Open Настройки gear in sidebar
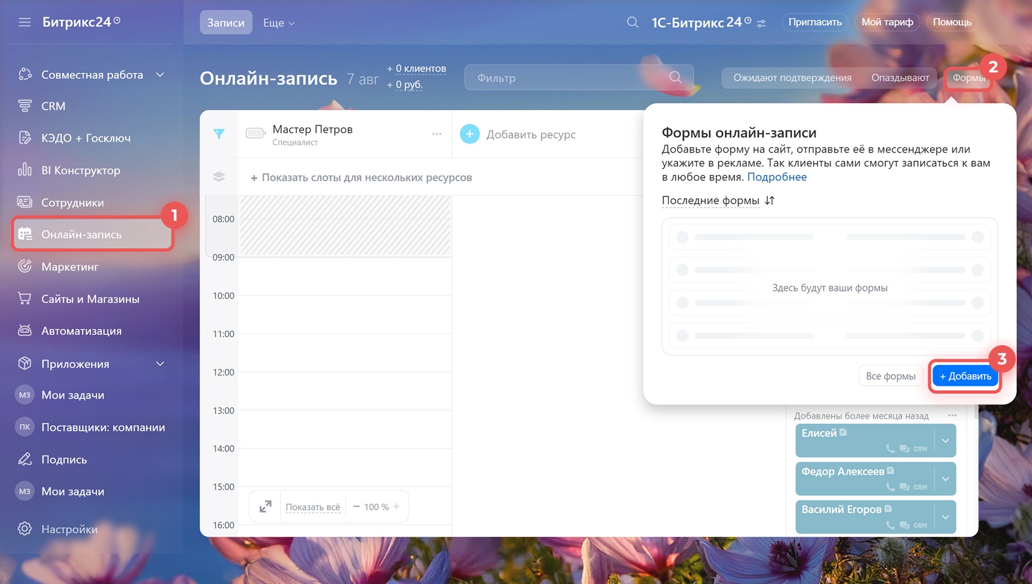The image size is (1032, 584). 25,529
